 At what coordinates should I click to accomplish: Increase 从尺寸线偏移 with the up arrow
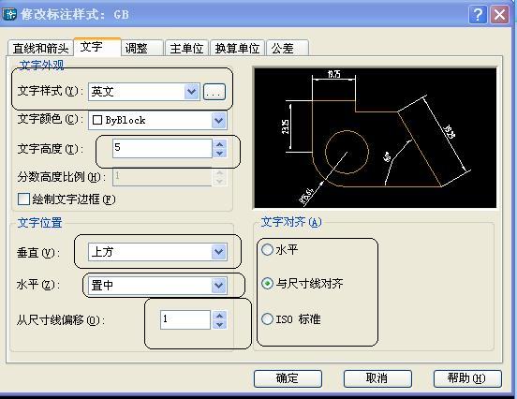coord(219,316)
